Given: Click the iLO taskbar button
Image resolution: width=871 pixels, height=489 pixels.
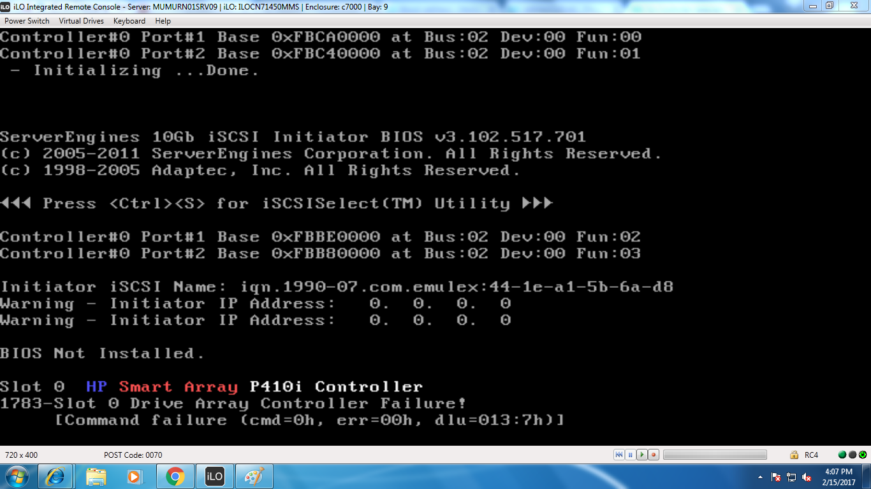Looking at the screenshot, I should [x=215, y=476].
